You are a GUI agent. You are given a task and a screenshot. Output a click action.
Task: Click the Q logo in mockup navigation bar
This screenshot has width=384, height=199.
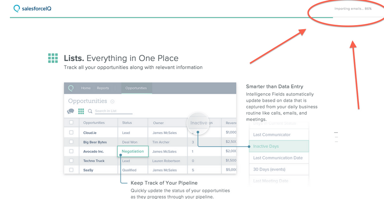pyautogui.click(x=71, y=88)
